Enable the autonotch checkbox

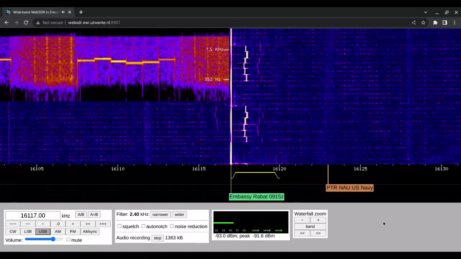143,226
